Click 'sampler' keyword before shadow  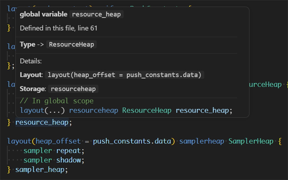38,160
